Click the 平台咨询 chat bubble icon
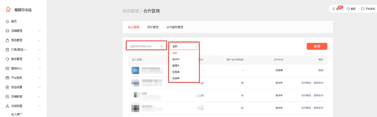The image size is (377, 117). click(363, 9)
